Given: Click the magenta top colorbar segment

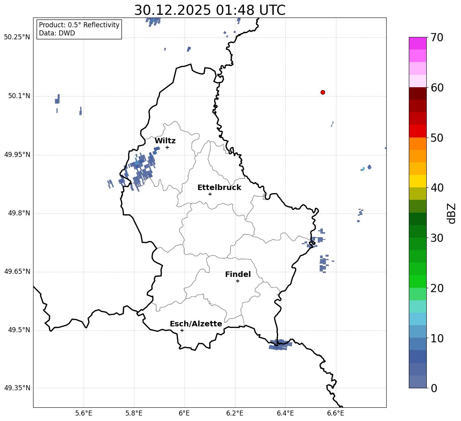Looking at the screenshot, I should coord(417,43).
